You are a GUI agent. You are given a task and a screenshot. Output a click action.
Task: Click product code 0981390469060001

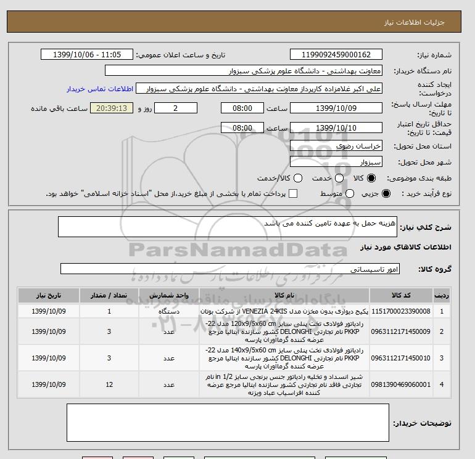click(x=401, y=384)
